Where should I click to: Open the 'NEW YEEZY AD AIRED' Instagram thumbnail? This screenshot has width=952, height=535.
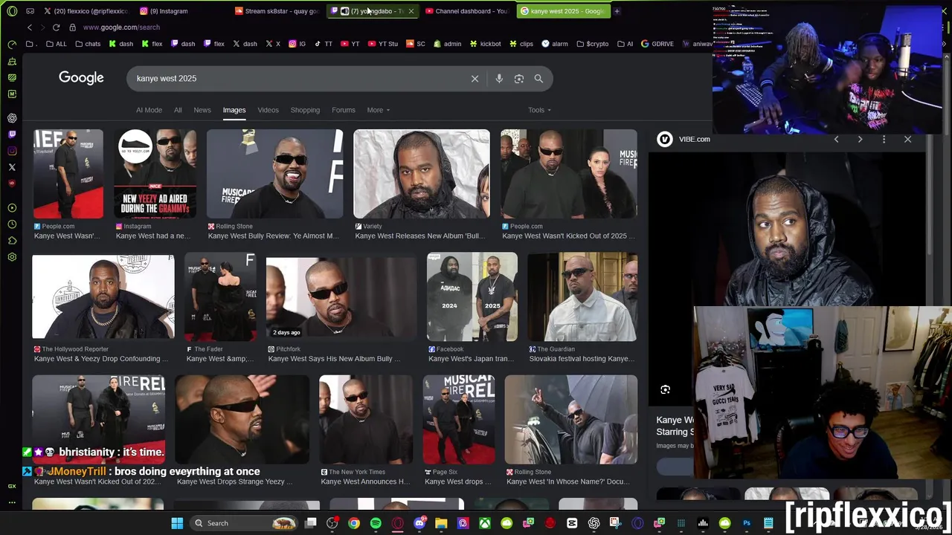pyautogui.click(x=155, y=174)
